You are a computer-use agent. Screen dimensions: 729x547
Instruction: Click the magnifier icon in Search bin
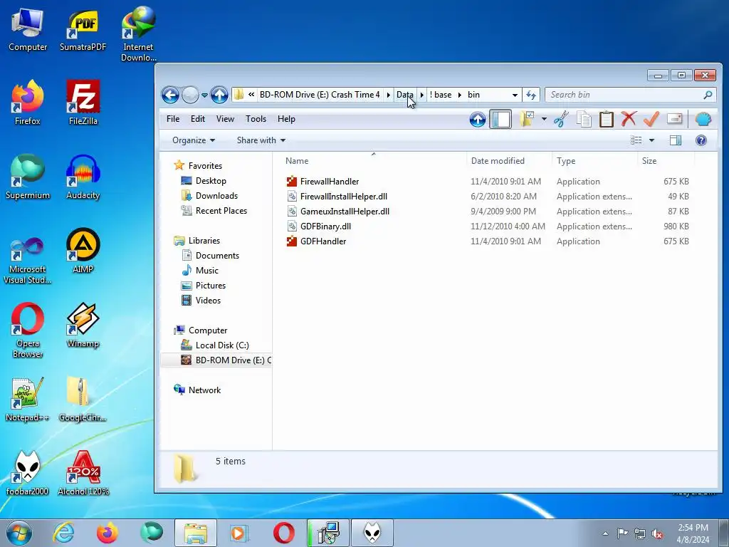(708, 95)
